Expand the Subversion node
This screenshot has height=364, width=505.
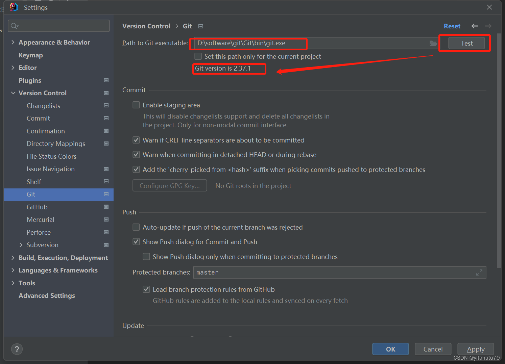pyautogui.click(x=21, y=245)
